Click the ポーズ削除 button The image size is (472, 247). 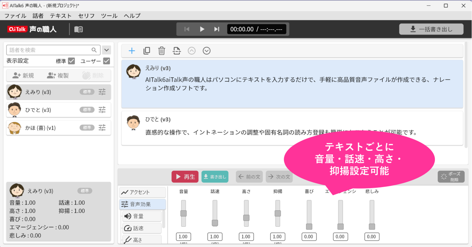451,177
